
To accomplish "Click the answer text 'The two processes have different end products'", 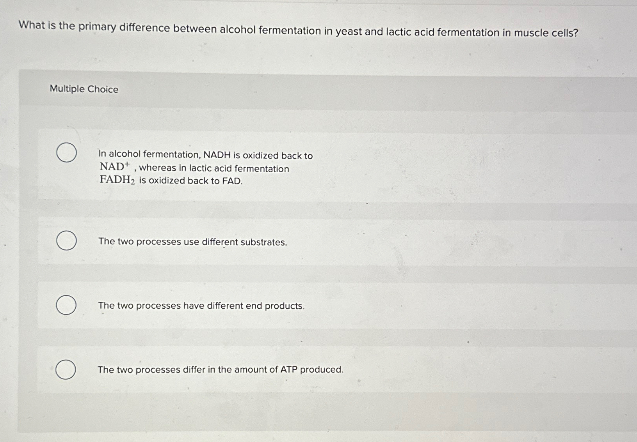I will [x=201, y=306].
